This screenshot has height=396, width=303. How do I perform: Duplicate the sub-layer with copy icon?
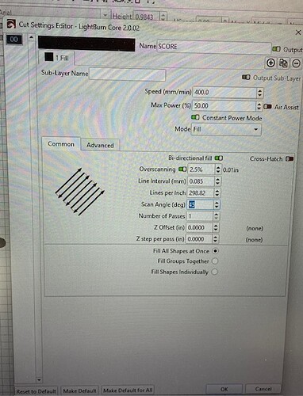tap(283, 63)
